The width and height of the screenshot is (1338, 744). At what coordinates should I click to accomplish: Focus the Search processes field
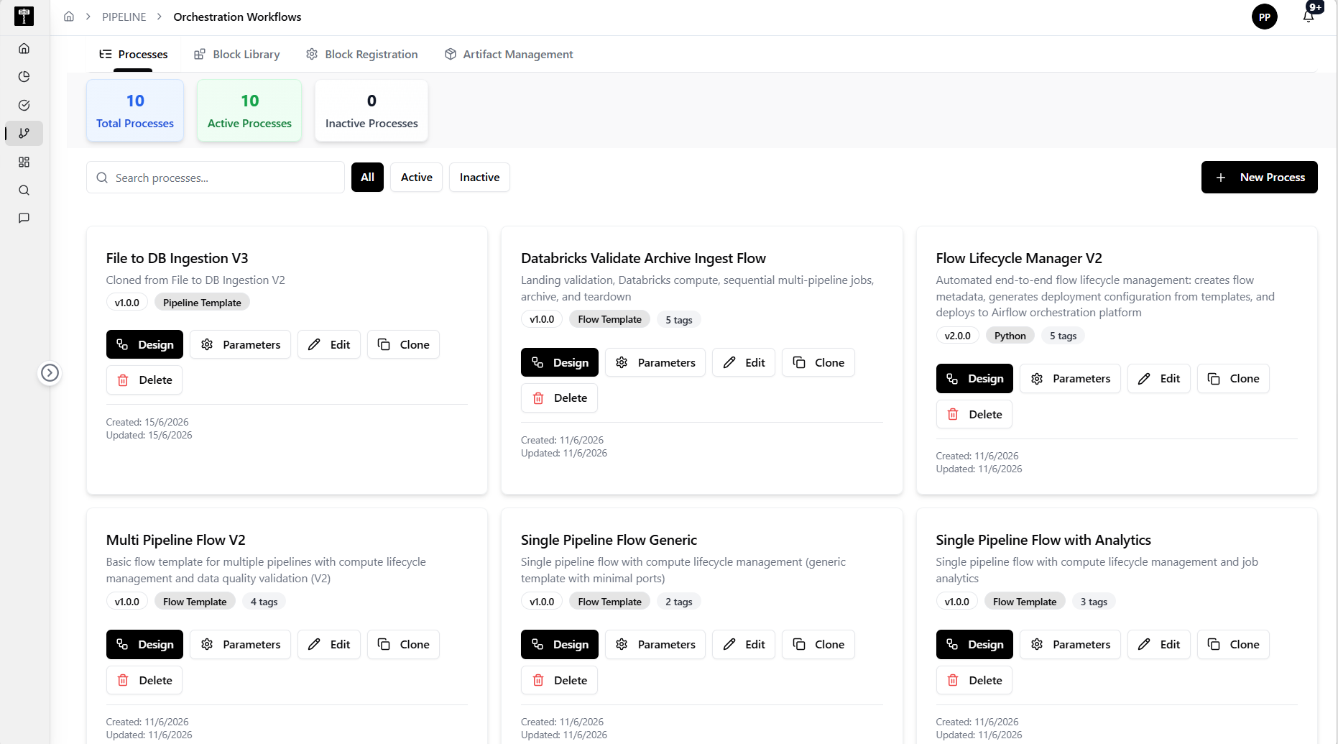216,178
